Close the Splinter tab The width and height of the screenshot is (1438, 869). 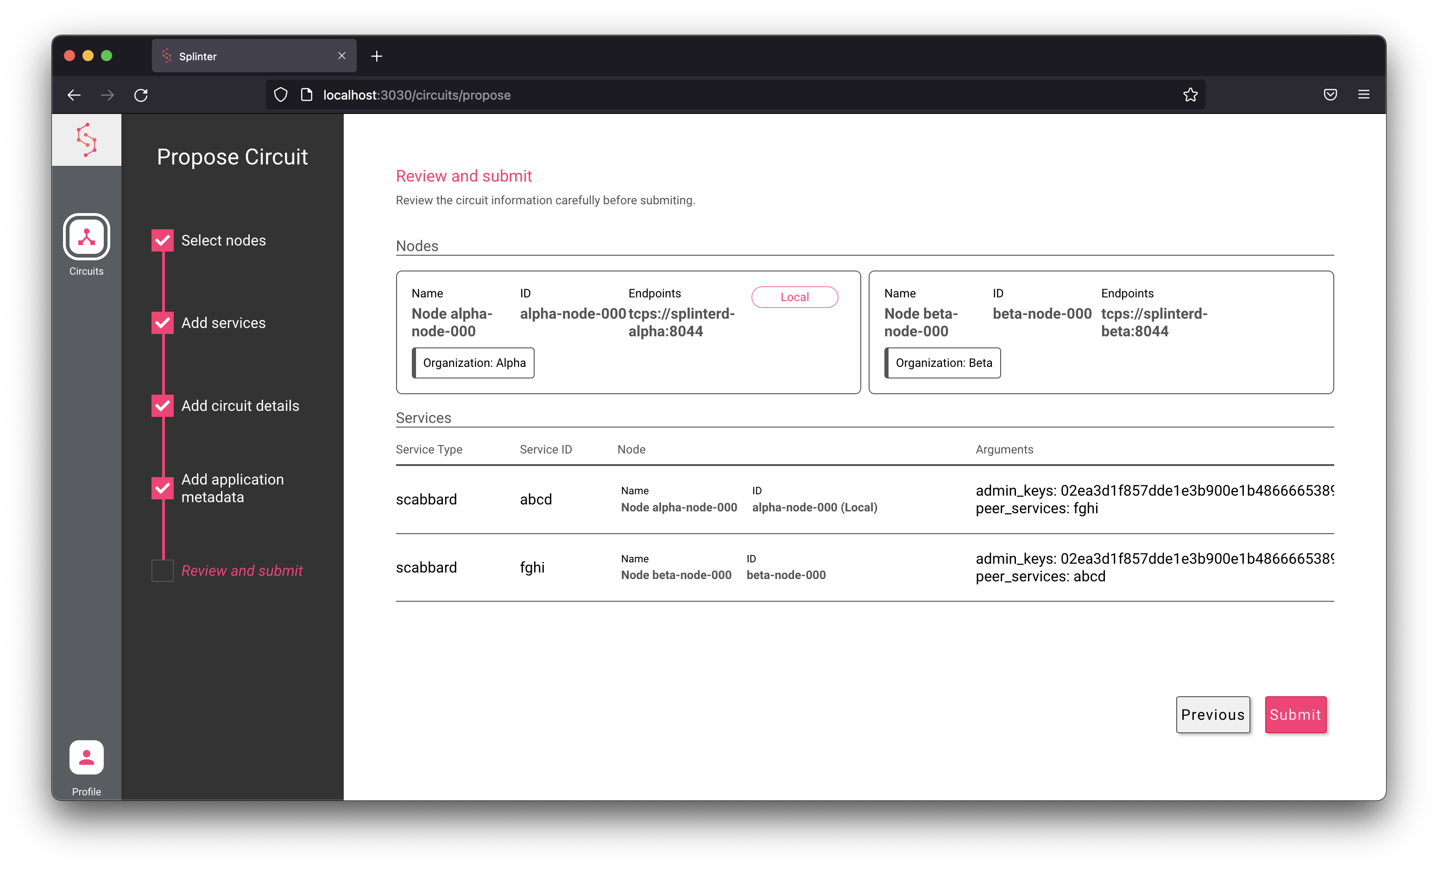[342, 56]
